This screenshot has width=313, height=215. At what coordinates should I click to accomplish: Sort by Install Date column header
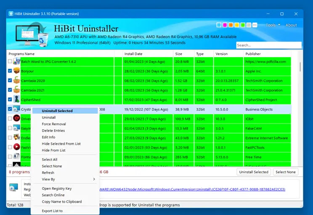[x=148, y=54]
